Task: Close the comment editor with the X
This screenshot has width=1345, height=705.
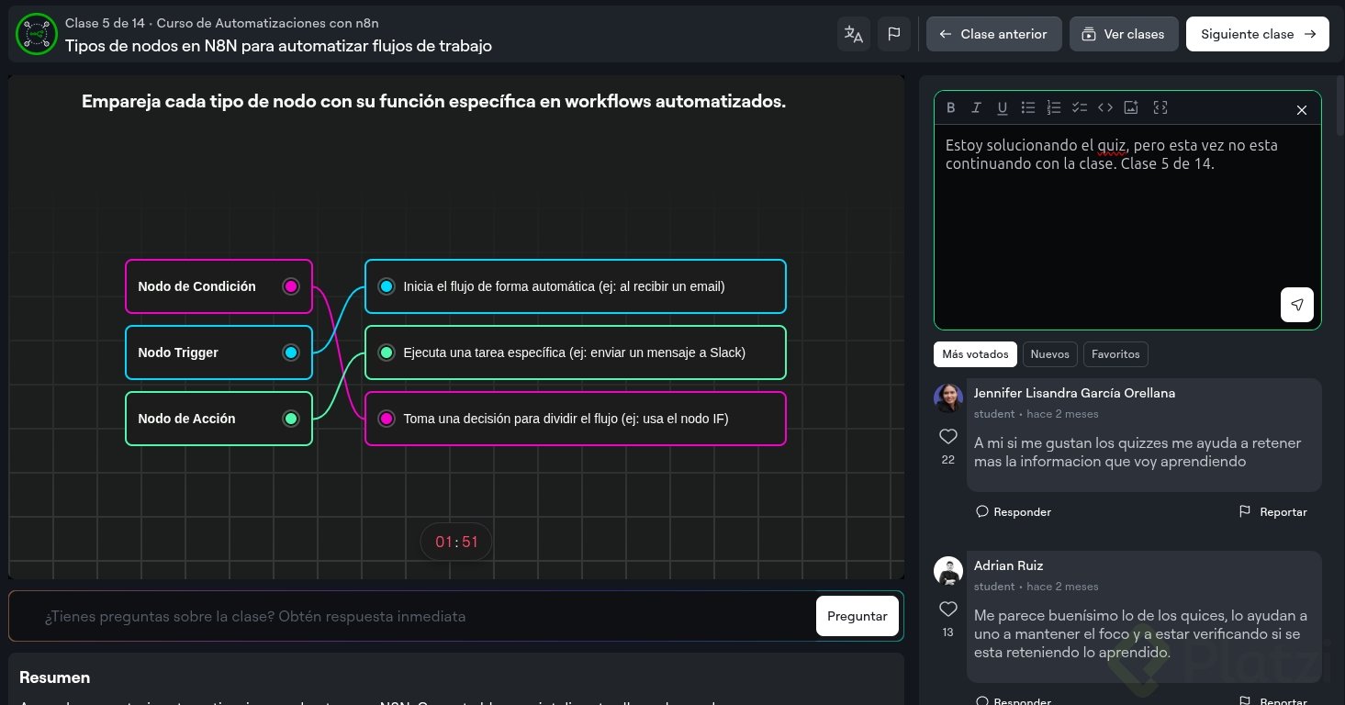Action: [1302, 110]
